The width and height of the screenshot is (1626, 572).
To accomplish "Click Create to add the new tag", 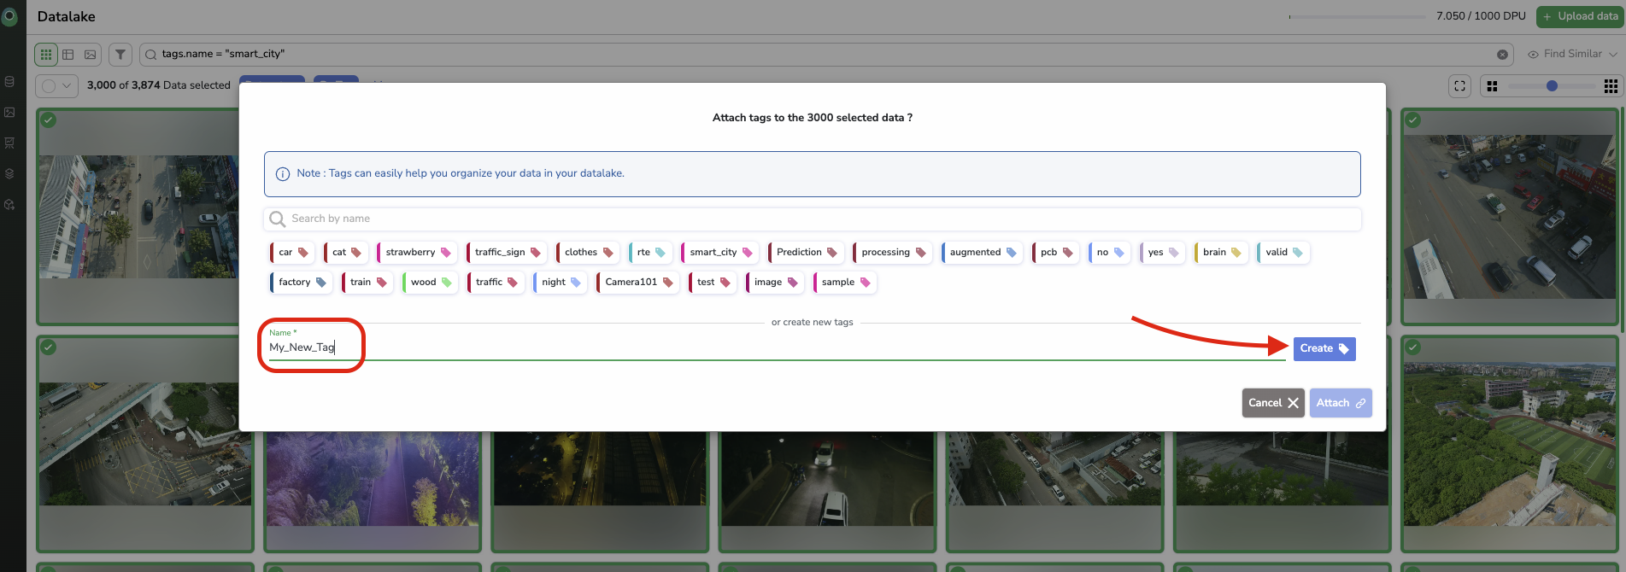I will pyautogui.click(x=1324, y=348).
